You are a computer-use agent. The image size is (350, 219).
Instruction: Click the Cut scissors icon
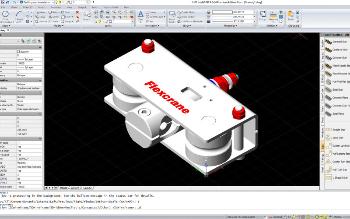(297, 12)
